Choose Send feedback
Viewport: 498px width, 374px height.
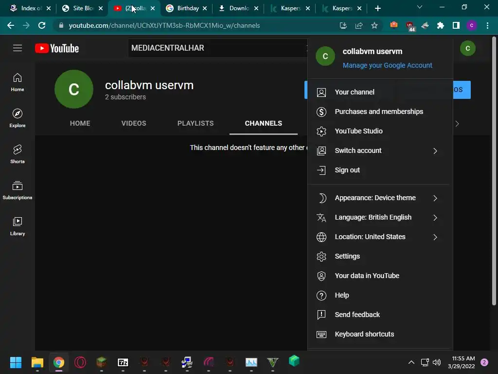point(380,315)
